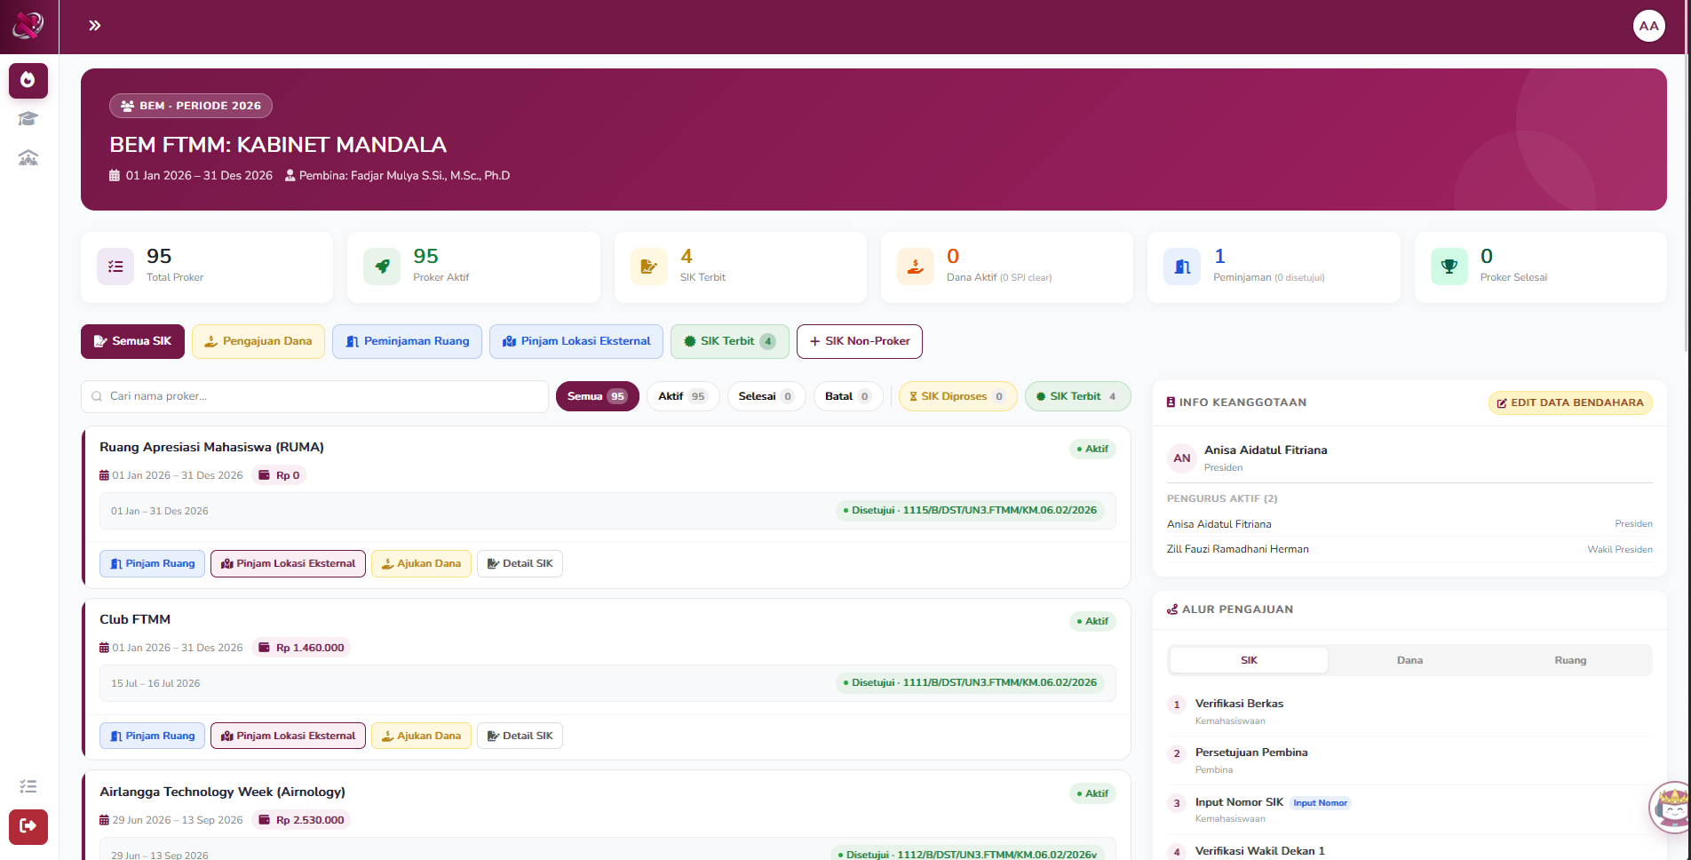Click the Proker Selesai trophy icon

tap(1449, 267)
